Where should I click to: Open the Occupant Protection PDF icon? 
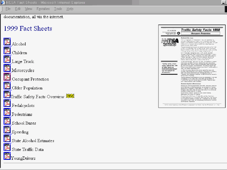point(7,77)
